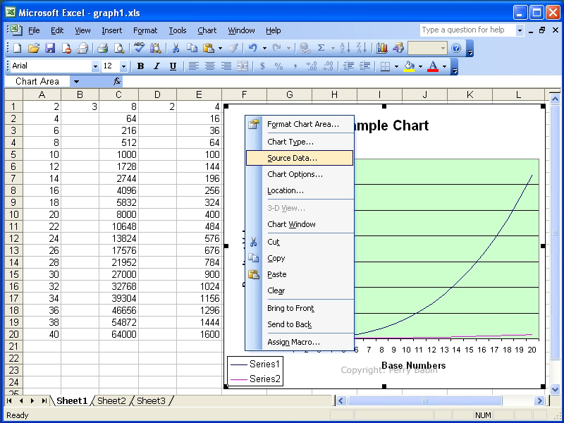Image resolution: width=564 pixels, height=423 pixels.
Task: Click the Merge and Center icon
Action: pyautogui.click(x=243, y=66)
